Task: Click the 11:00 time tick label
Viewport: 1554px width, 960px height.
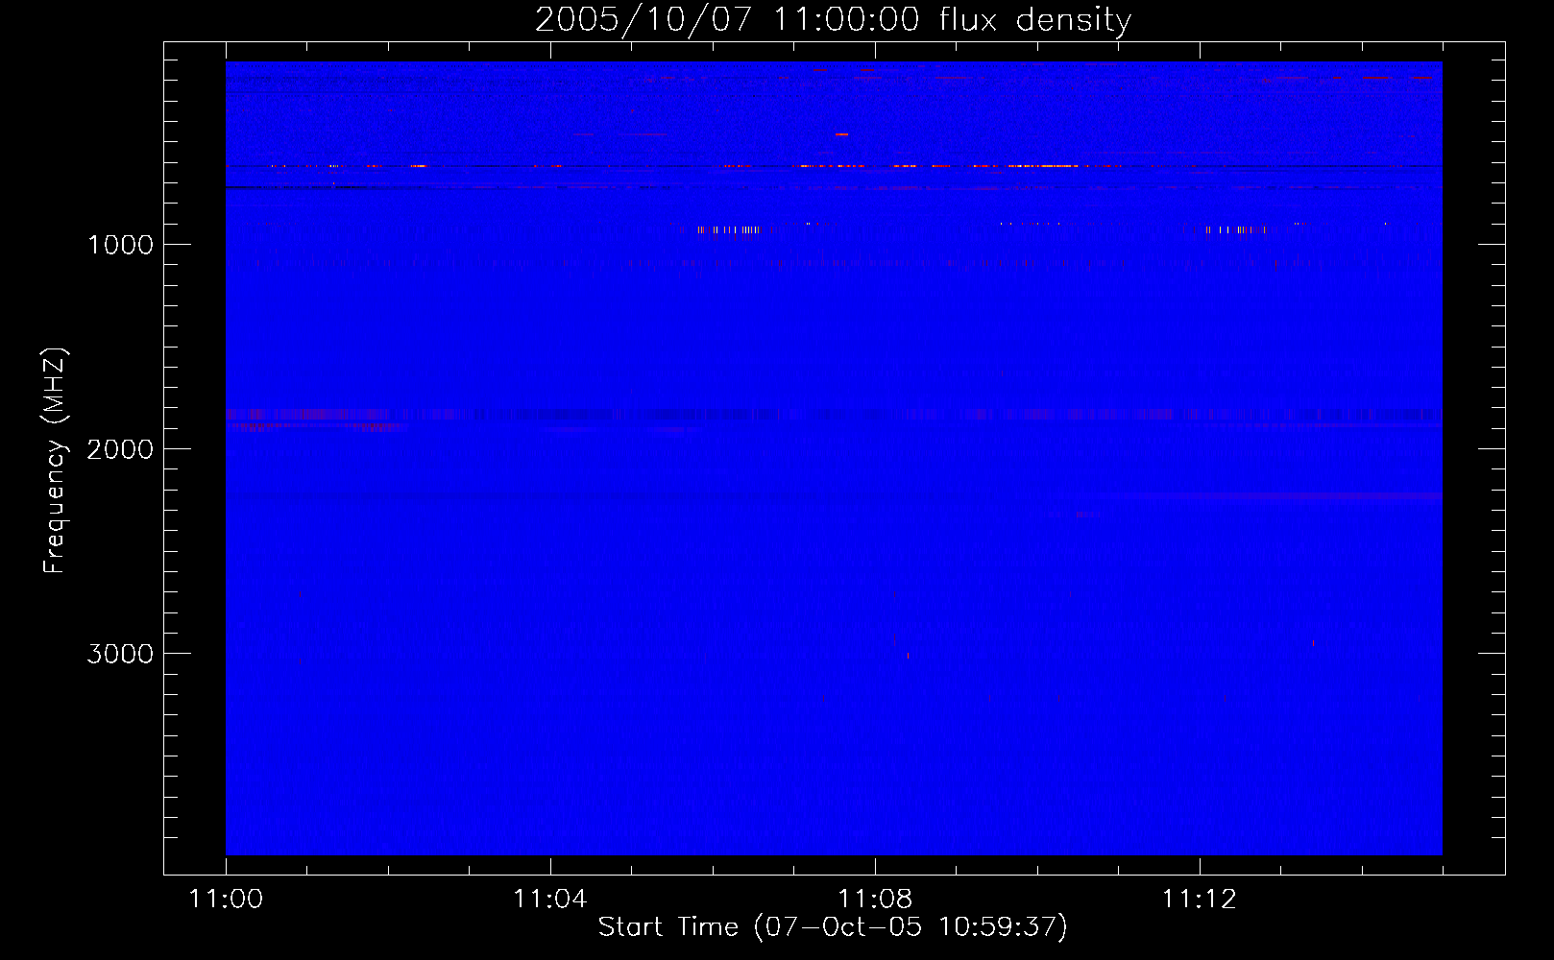Action: pyautogui.click(x=226, y=899)
